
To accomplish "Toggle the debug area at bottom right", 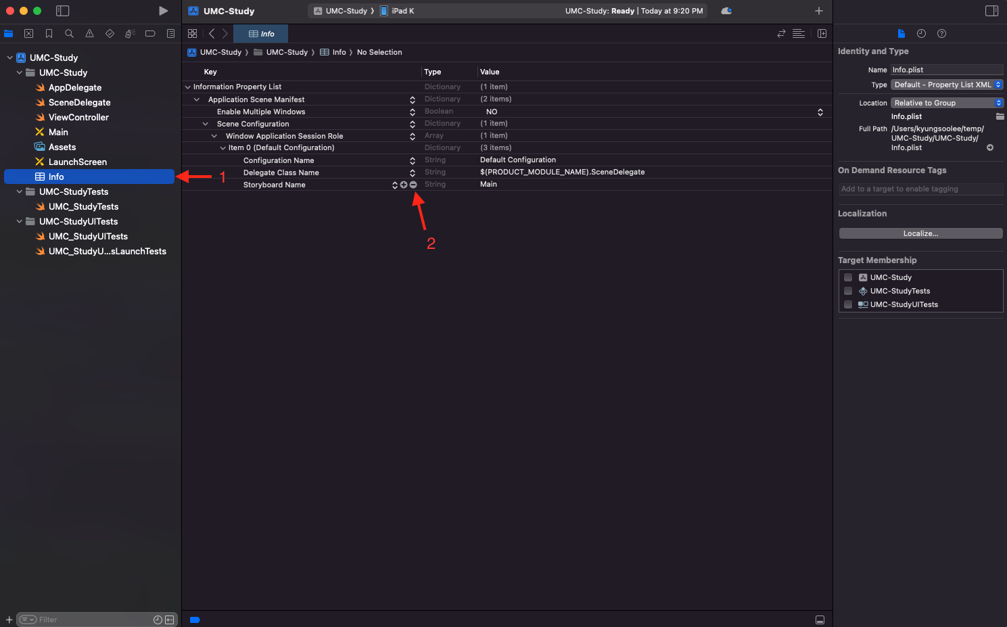I will (x=820, y=620).
